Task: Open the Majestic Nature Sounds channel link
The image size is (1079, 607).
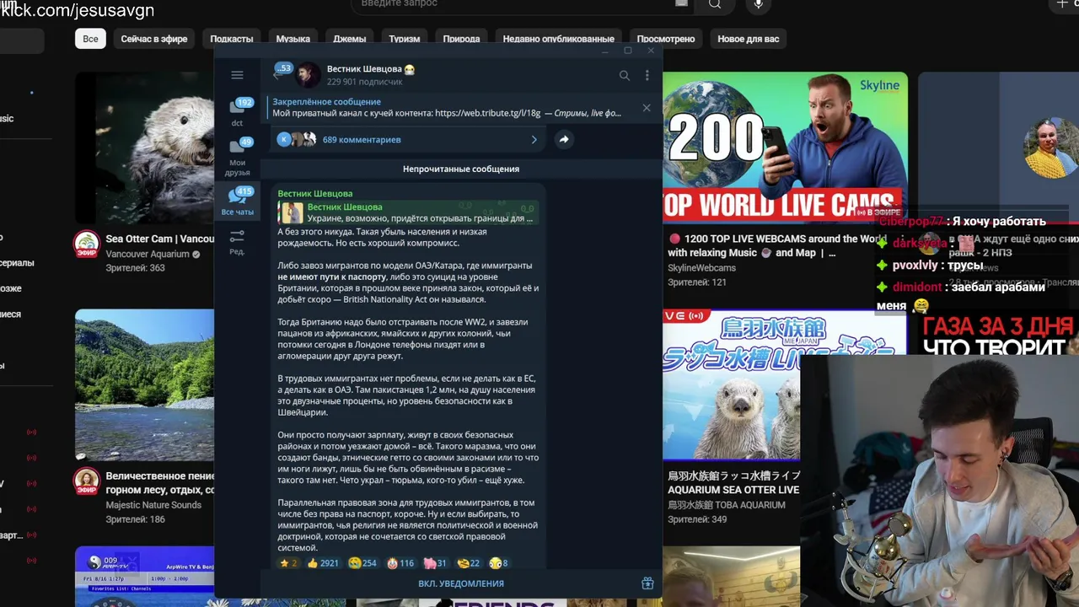Action: click(153, 505)
